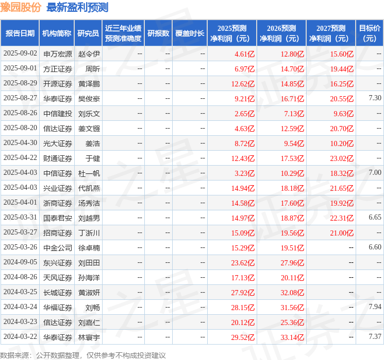384x360 pixels.
Task: Open the 国泰君安 institution entry
Action: click(x=58, y=218)
